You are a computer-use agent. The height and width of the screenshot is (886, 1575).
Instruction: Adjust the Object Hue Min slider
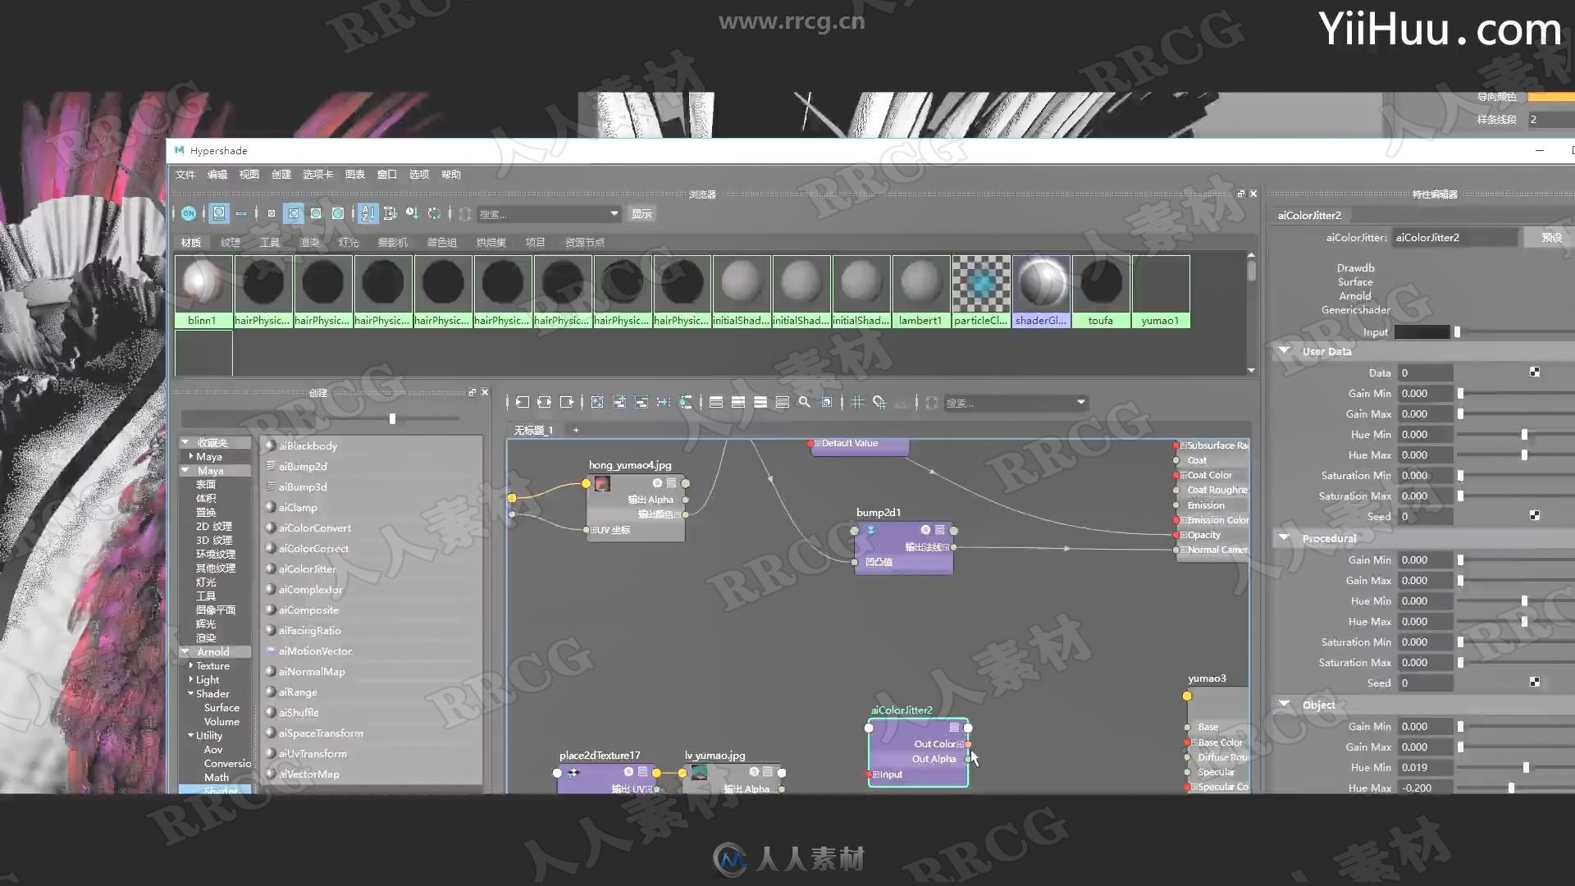[1526, 768]
